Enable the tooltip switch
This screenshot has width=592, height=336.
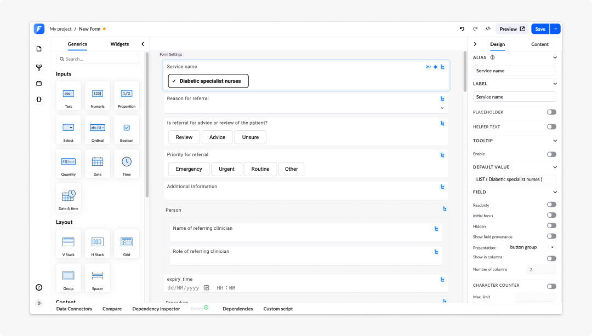pyautogui.click(x=551, y=154)
